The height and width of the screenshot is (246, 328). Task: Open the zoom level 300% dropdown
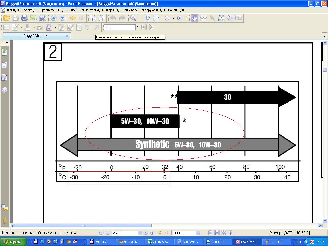(x=198, y=233)
